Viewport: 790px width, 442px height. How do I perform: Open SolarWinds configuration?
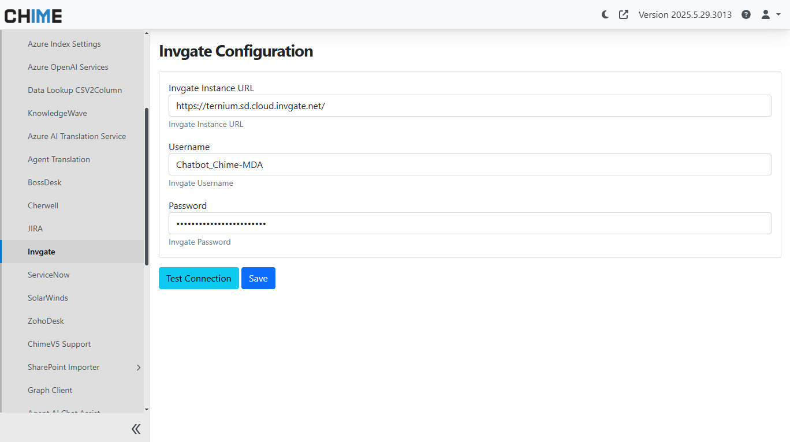coord(48,298)
